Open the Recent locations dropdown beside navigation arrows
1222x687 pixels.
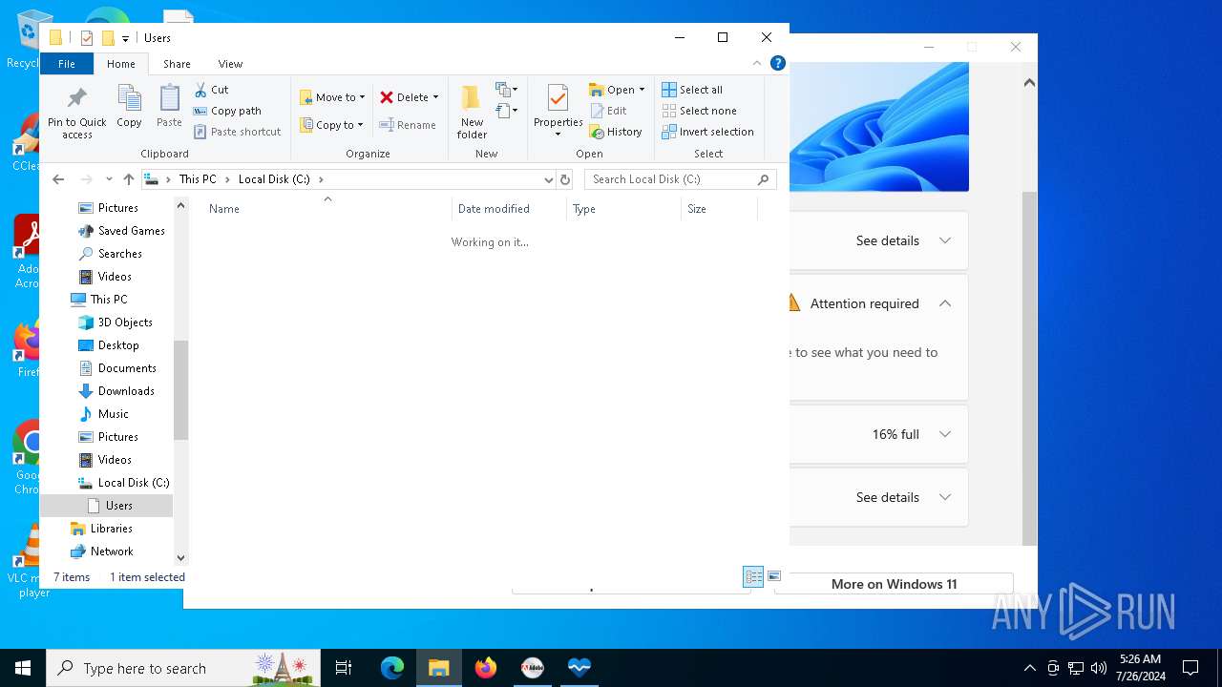click(x=109, y=179)
